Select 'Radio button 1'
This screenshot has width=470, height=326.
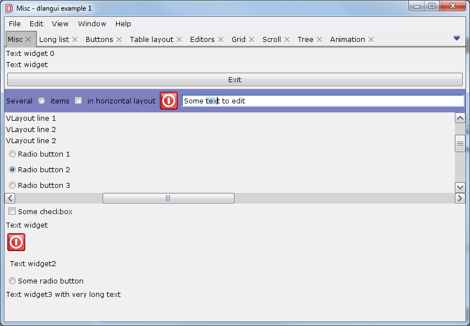(12, 154)
